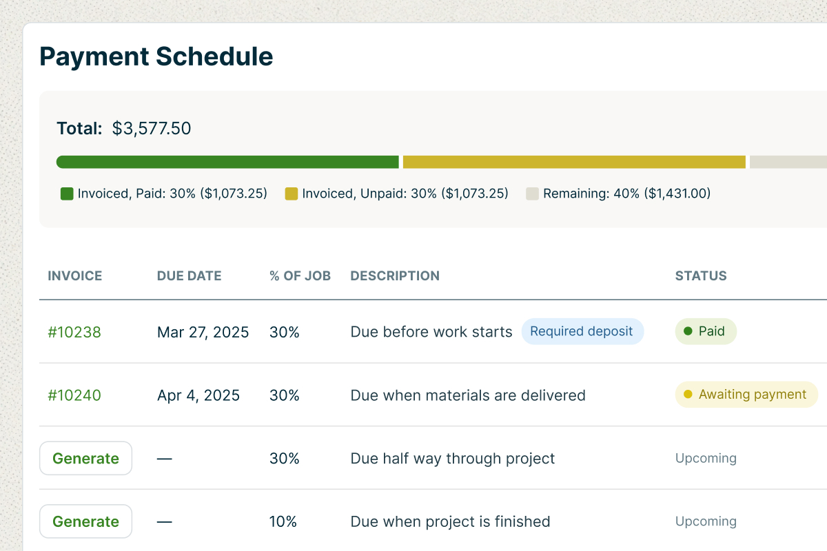This screenshot has height=551, width=827.
Task: Click the Awaiting payment status badge
Action: [x=746, y=395]
